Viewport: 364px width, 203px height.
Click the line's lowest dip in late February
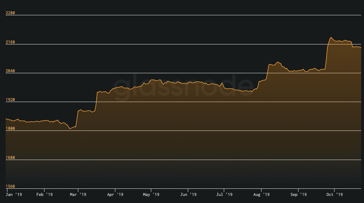click(70, 129)
